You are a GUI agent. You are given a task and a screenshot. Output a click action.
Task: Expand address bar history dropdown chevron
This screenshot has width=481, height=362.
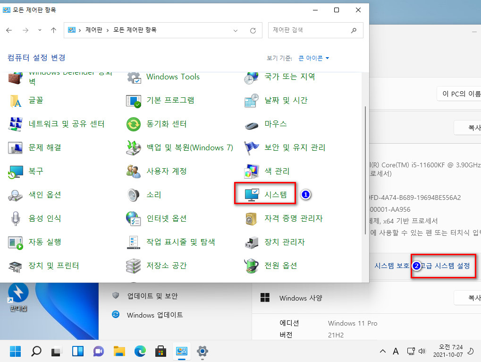click(236, 30)
